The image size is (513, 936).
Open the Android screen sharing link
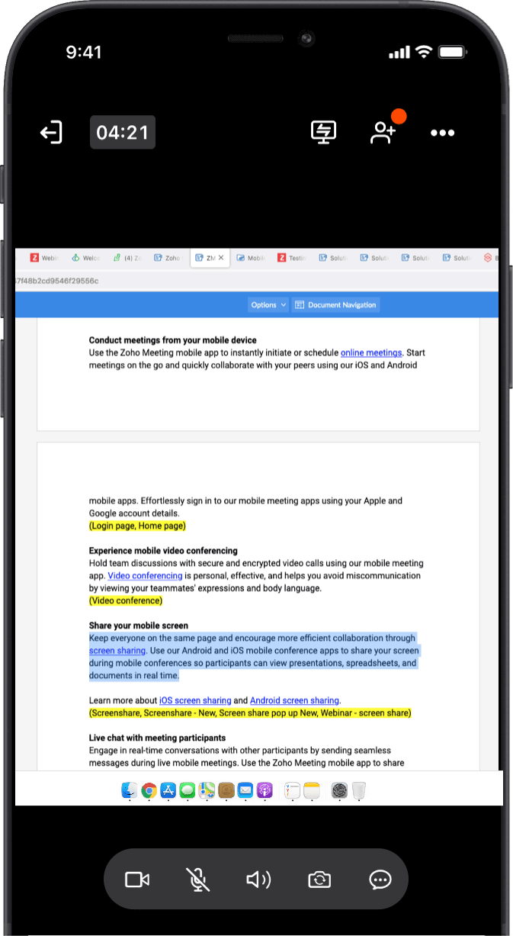tap(295, 700)
